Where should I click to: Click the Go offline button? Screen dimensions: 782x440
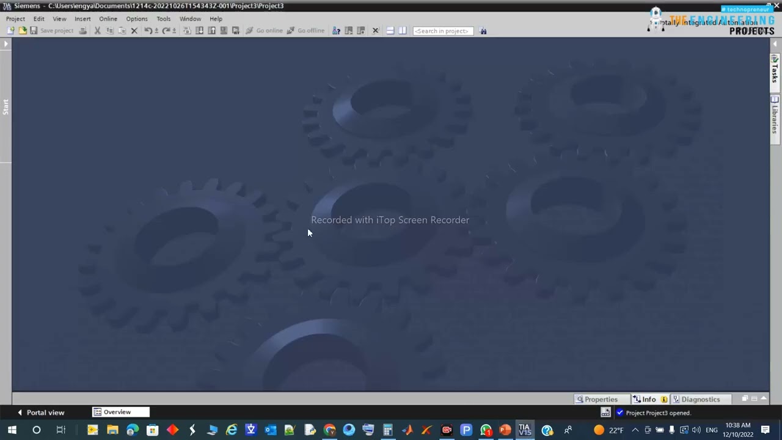click(305, 31)
